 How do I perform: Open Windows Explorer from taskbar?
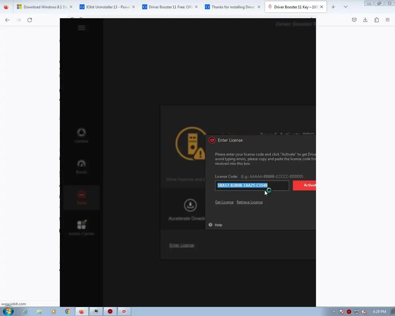click(39, 311)
